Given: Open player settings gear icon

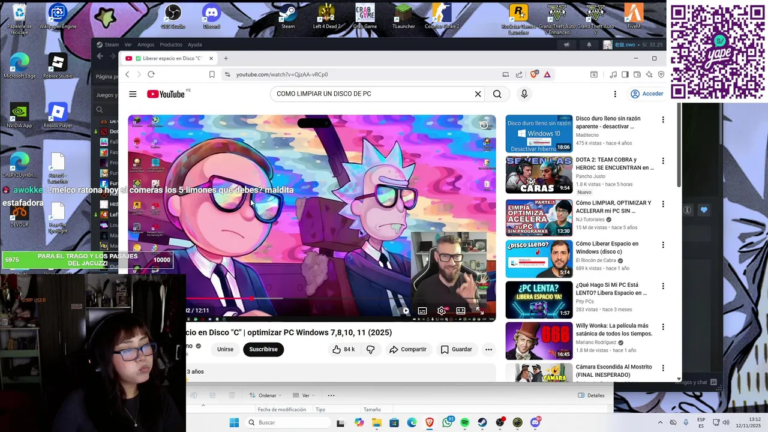Looking at the screenshot, I should pyautogui.click(x=442, y=311).
